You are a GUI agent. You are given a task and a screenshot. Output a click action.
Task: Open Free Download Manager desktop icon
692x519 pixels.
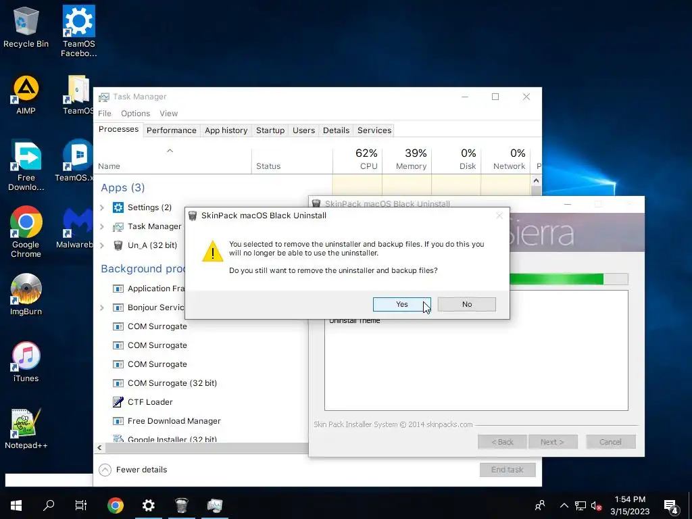point(26,166)
